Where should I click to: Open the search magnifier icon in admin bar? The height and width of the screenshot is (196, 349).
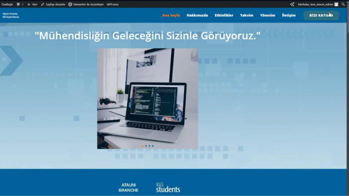coord(343,4)
